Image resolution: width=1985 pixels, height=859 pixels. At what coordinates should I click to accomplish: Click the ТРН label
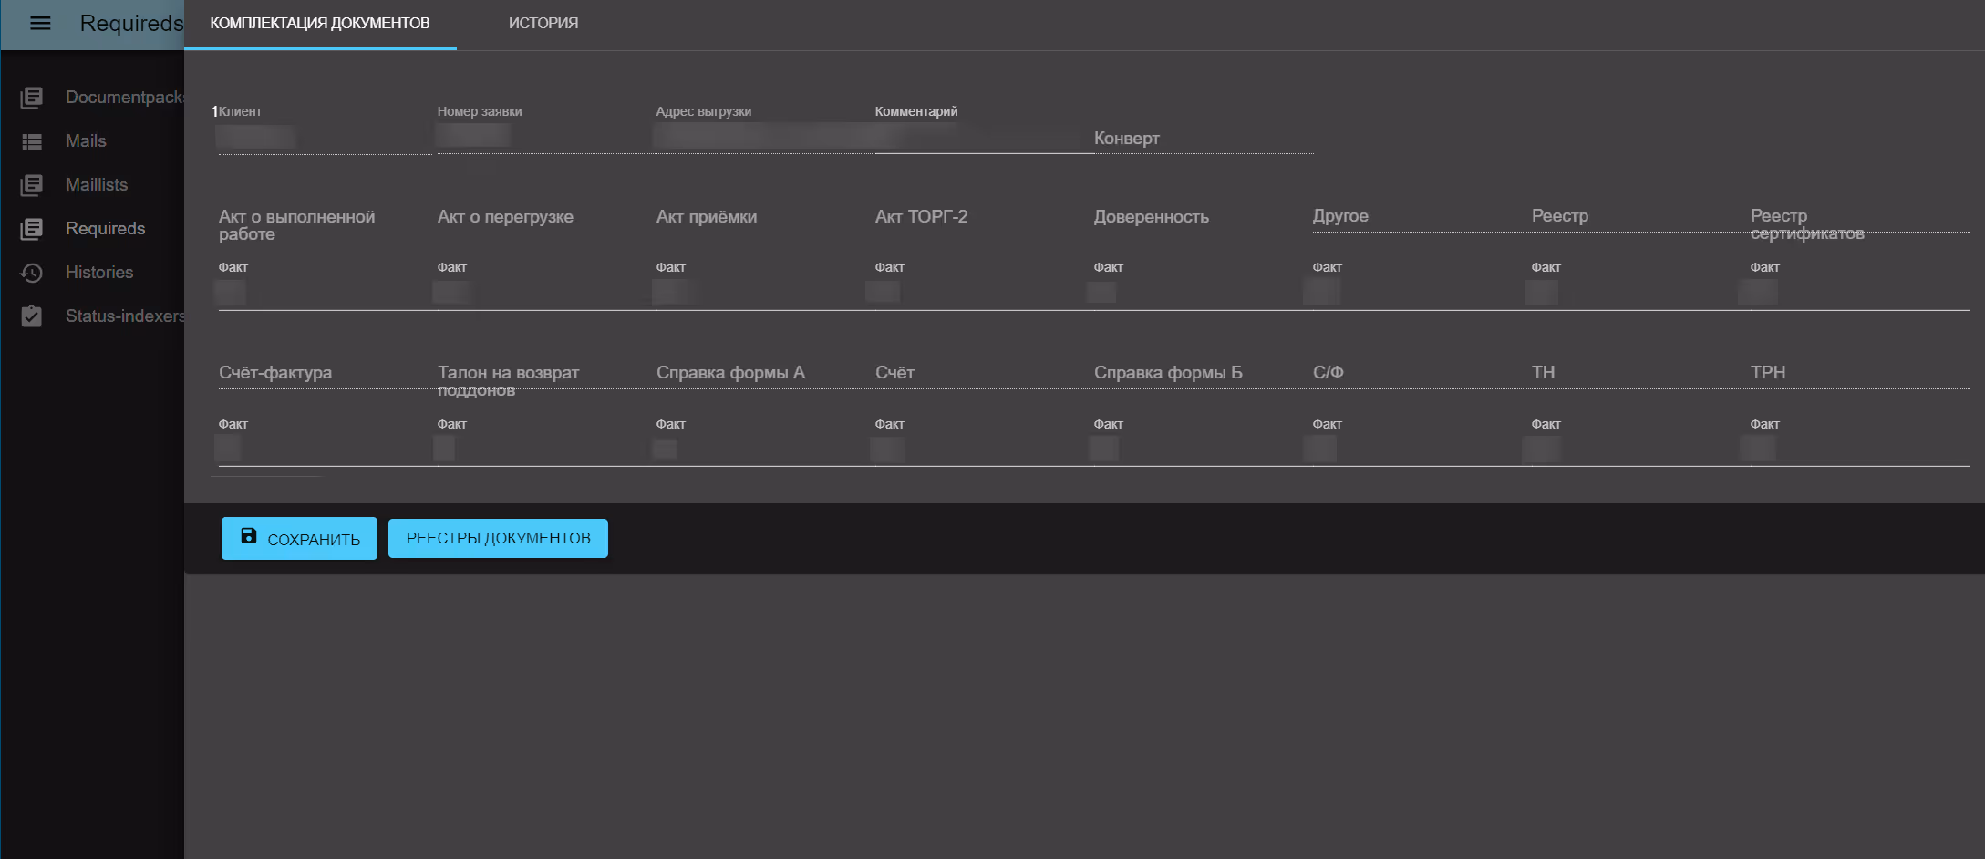1768,372
